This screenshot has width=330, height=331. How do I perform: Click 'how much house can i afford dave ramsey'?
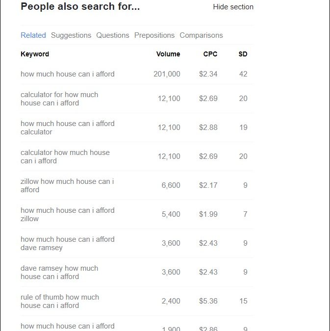click(x=68, y=243)
